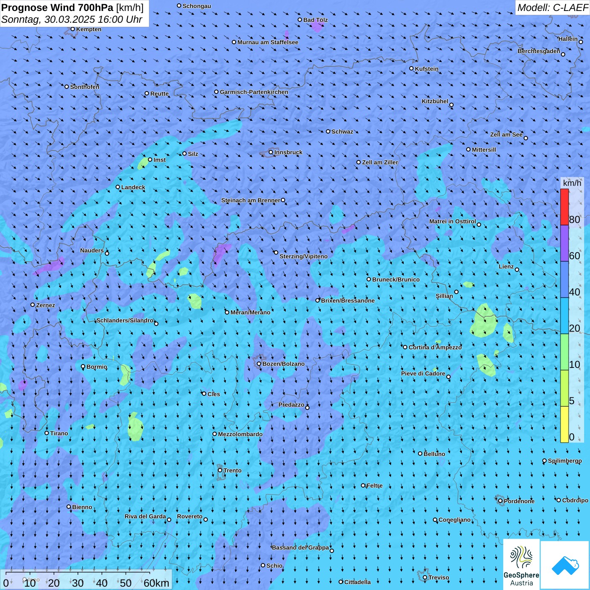The height and width of the screenshot is (590, 590).
Task: Click the 'Kempten' label
Action: 89,29
